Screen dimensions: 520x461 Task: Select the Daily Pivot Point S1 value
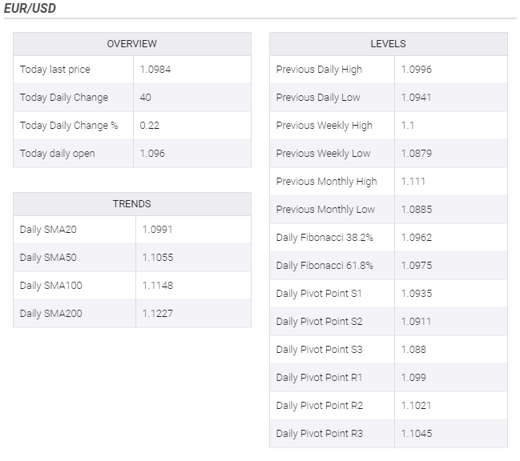pos(416,294)
